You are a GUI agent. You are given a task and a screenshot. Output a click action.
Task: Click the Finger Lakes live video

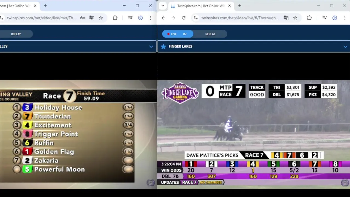point(254,134)
